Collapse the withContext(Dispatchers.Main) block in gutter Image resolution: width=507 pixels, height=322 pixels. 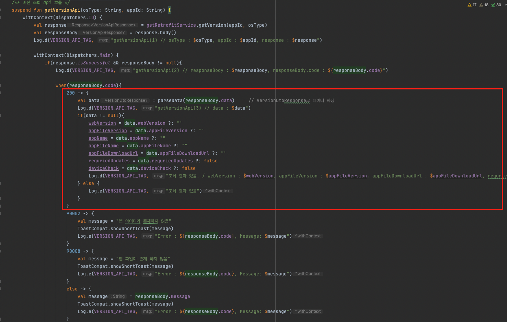(x=1, y=55)
